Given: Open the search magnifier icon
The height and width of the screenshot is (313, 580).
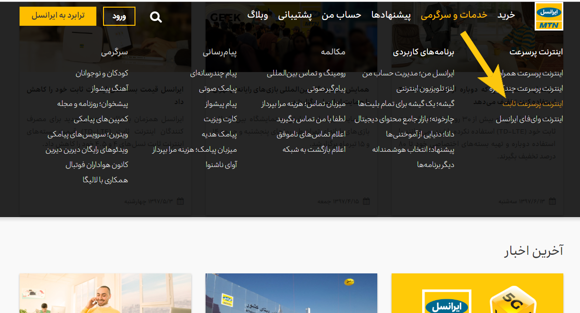Looking at the screenshot, I should tap(156, 17).
